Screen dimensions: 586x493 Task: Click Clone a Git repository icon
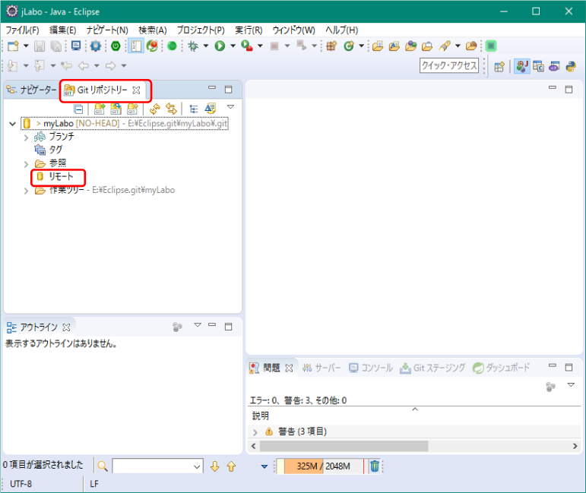(116, 109)
